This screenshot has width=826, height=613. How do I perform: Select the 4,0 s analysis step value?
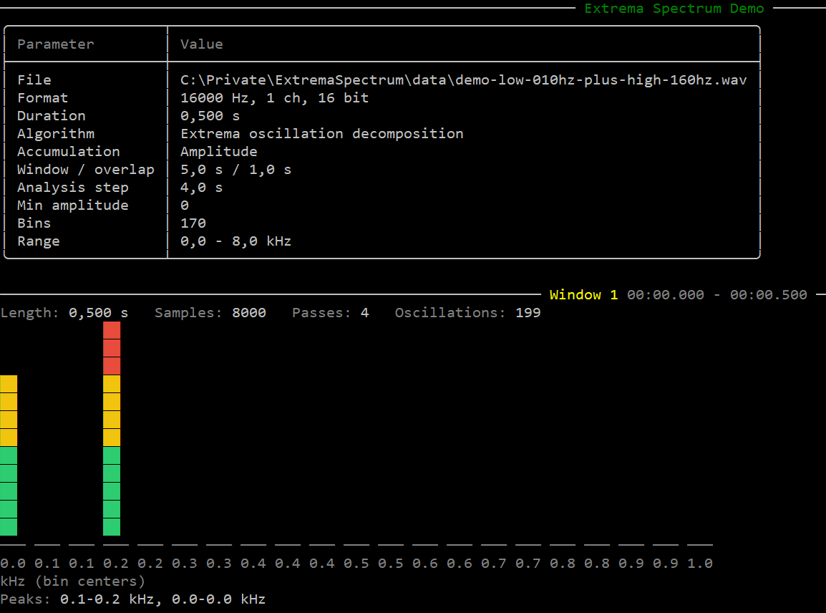(201, 188)
